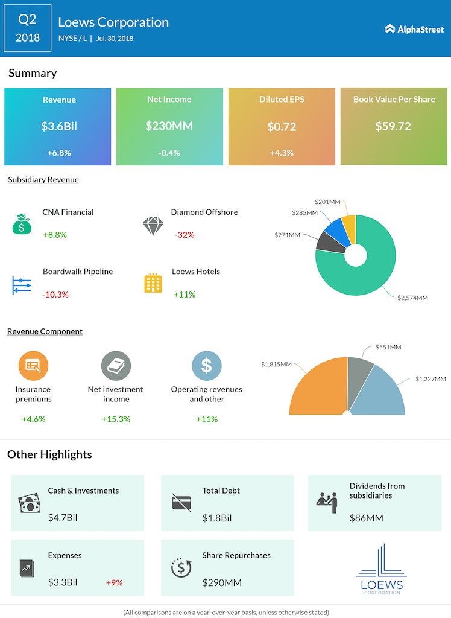Viewport: 451px width, 618px height.
Task: Click the Diamond Offshore diamond icon
Action: coord(153,226)
